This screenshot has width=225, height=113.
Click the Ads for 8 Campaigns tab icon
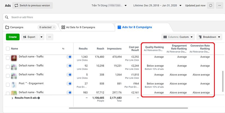pos(119,27)
